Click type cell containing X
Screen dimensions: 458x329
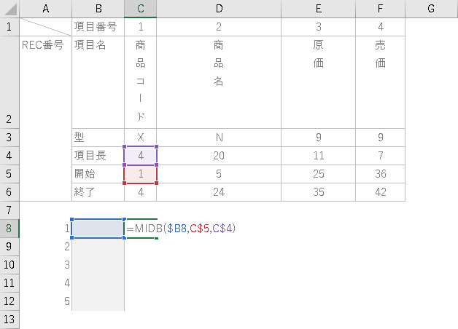141,138
